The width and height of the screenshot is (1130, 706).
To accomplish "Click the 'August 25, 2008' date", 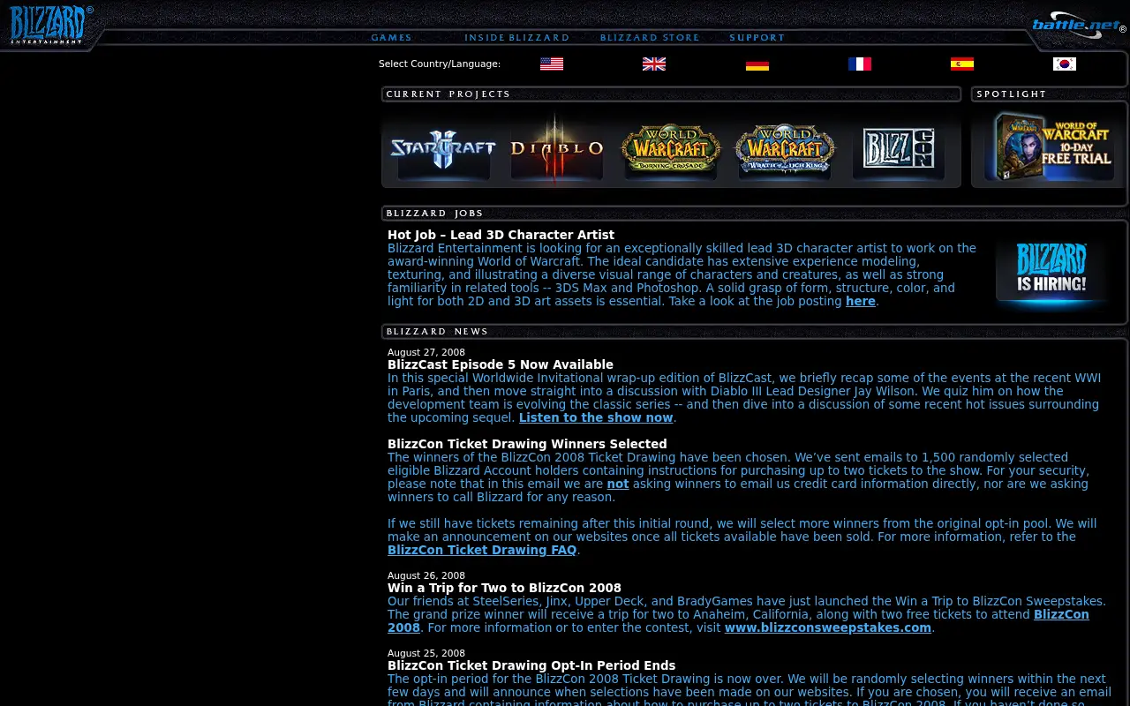I will [426, 653].
